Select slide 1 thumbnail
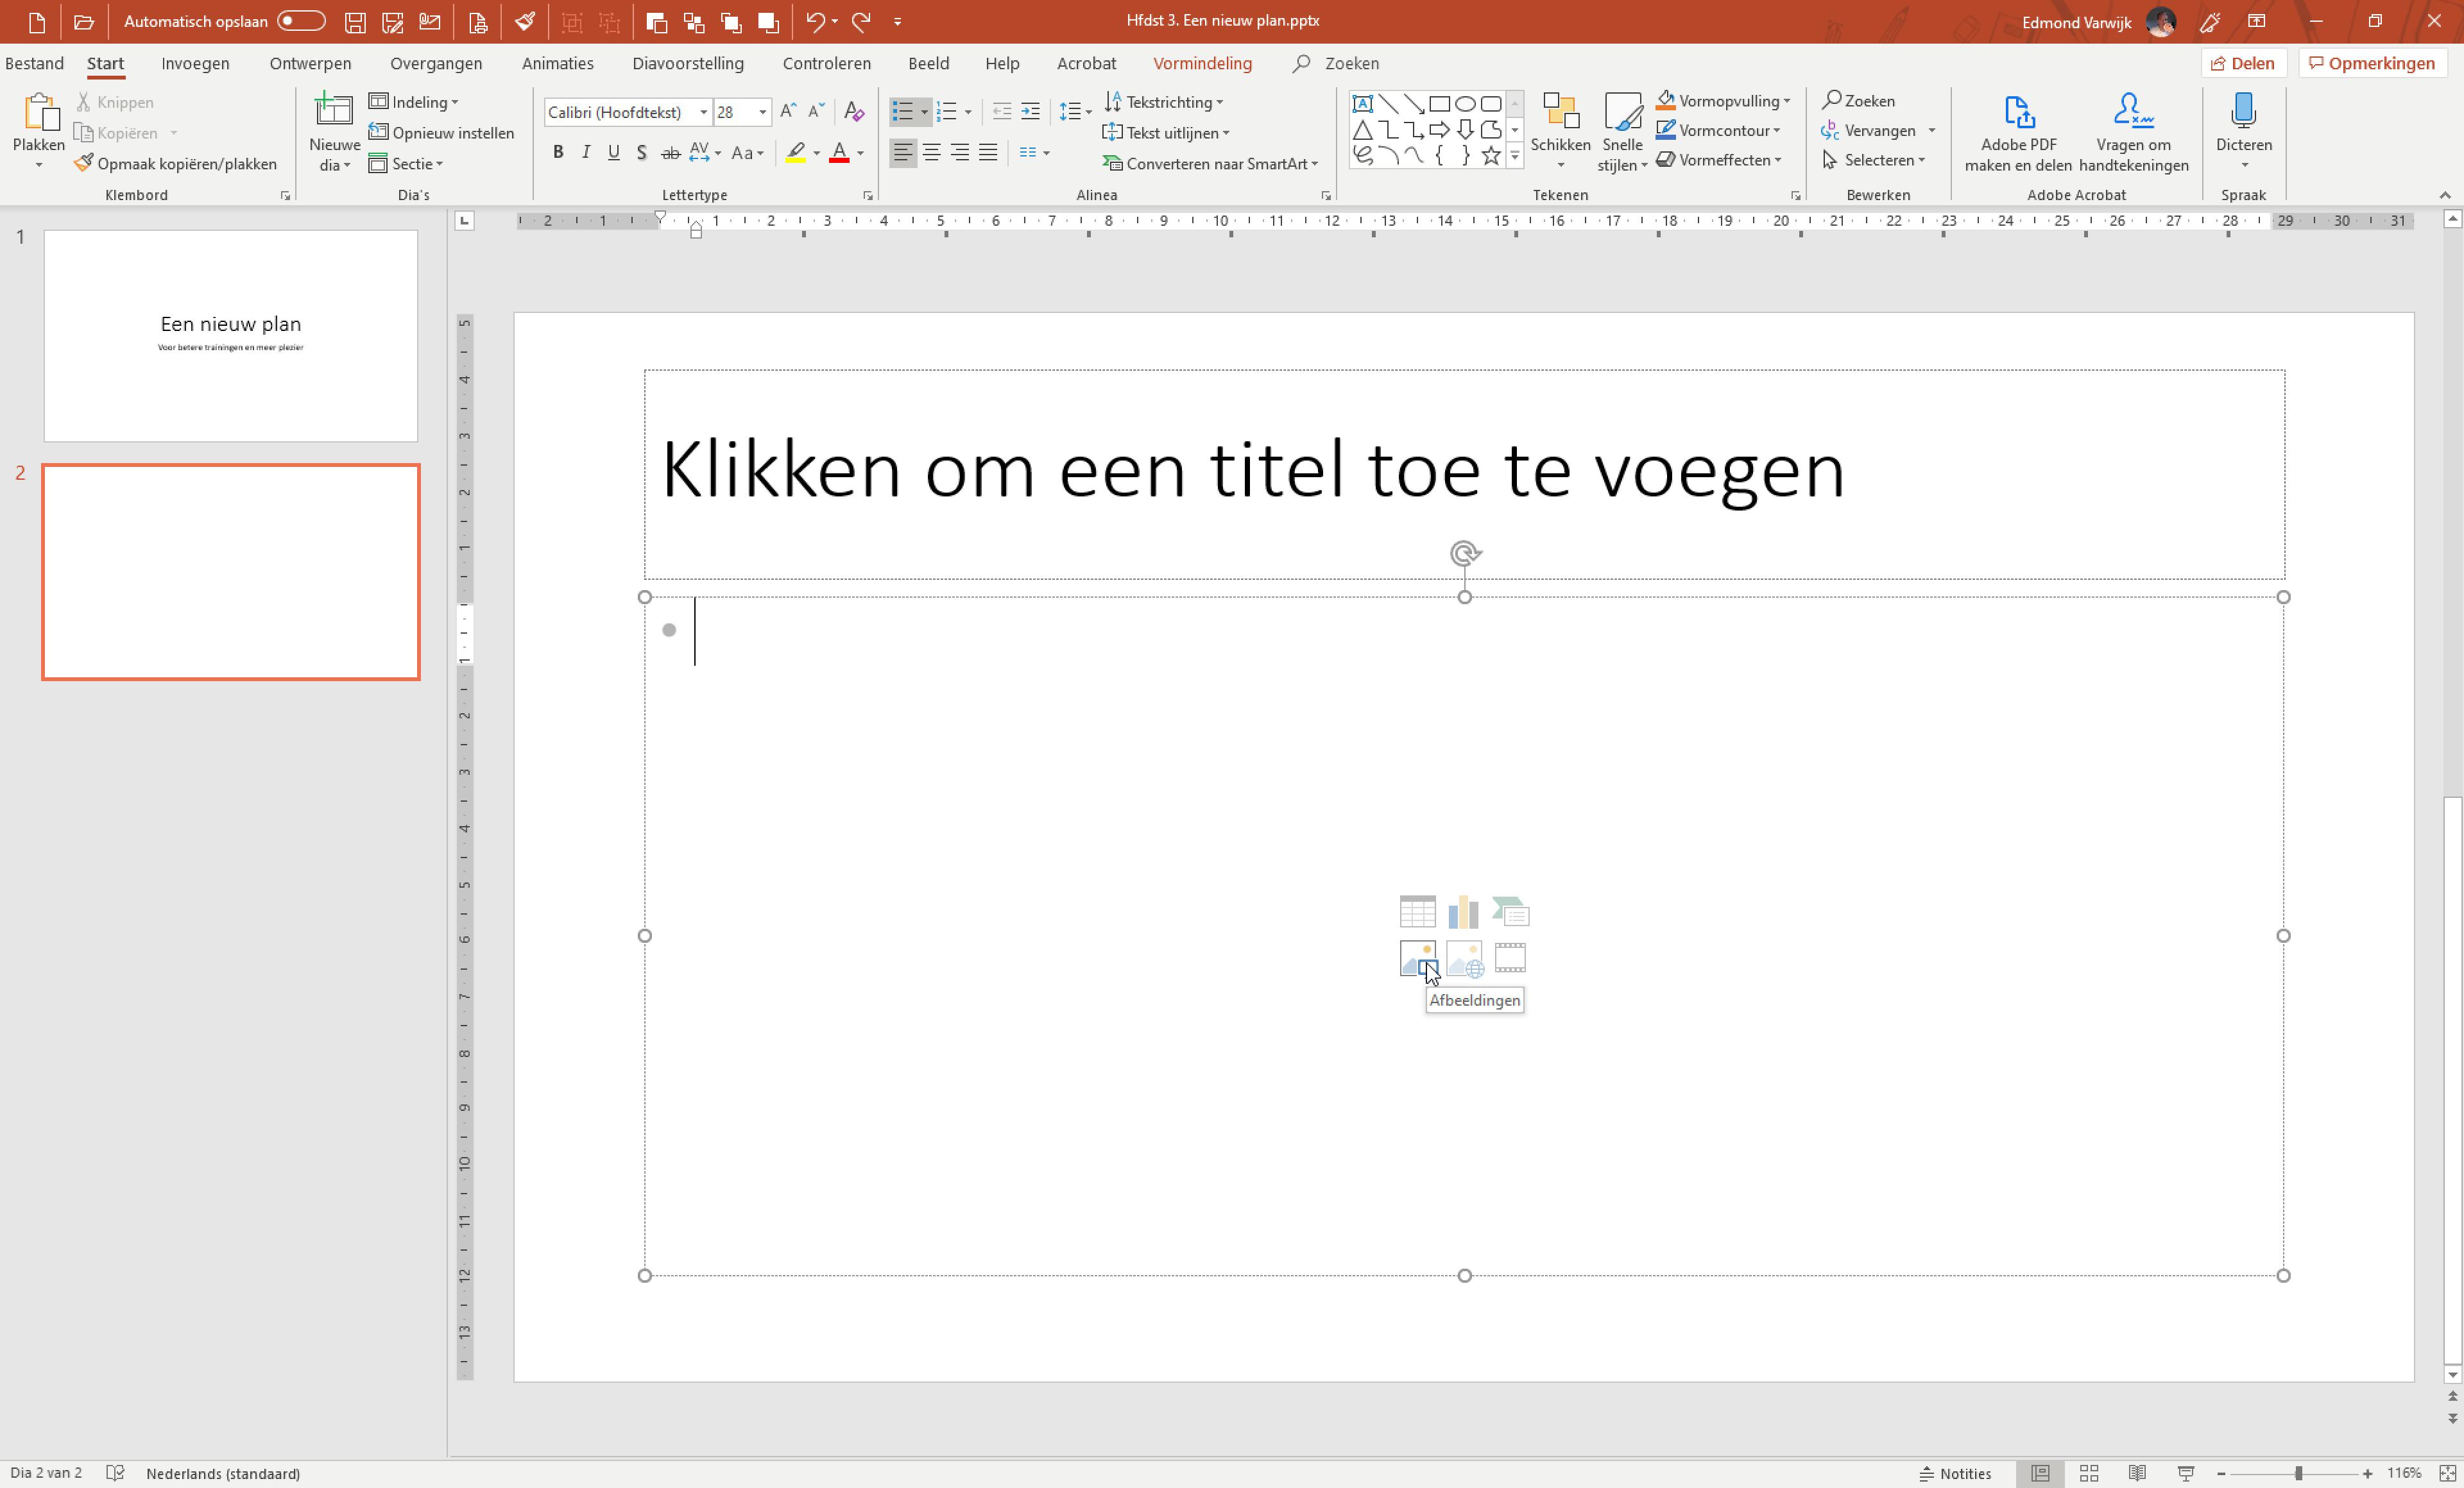Image resolution: width=2464 pixels, height=1488 pixels. (x=230, y=335)
